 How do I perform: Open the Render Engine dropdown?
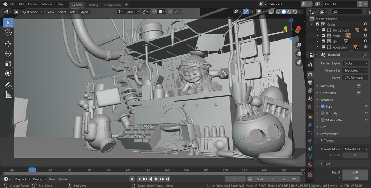pyautogui.click(x=355, y=63)
